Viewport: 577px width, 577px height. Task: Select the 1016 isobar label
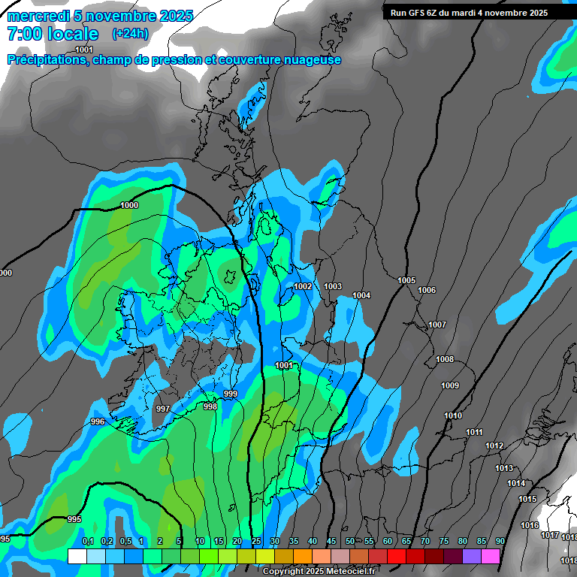pyautogui.click(x=530, y=525)
